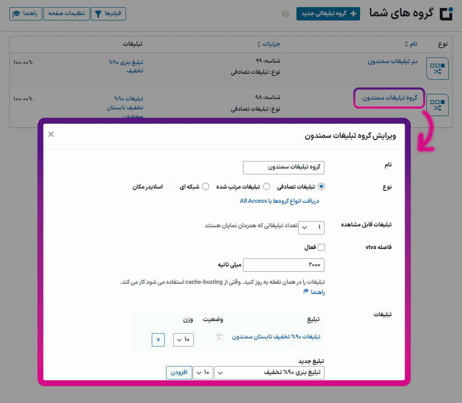This screenshot has width=462, height=403.
Task: Open تنظیمات صفحه screen options
Action: click(x=67, y=14)
